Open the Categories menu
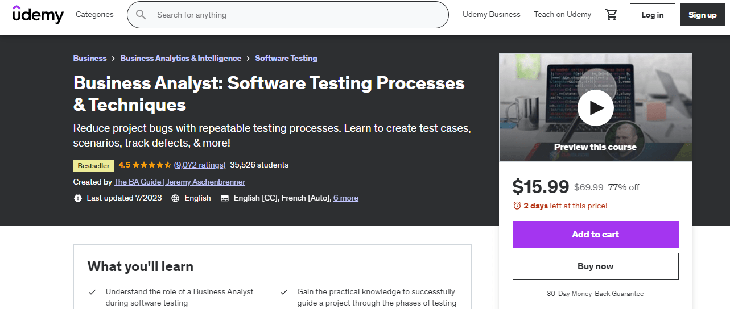Viewport: 730px width, 309px height. tap(94, 15)
